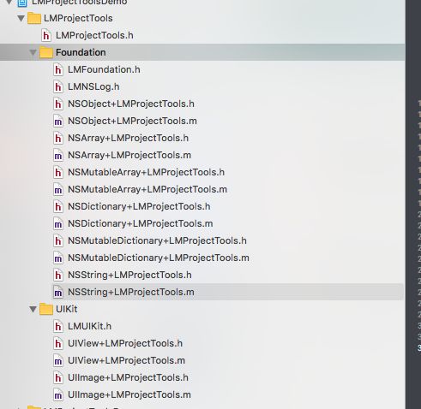Select UIView+LMProjectTools.h file name

coord(125,343)
